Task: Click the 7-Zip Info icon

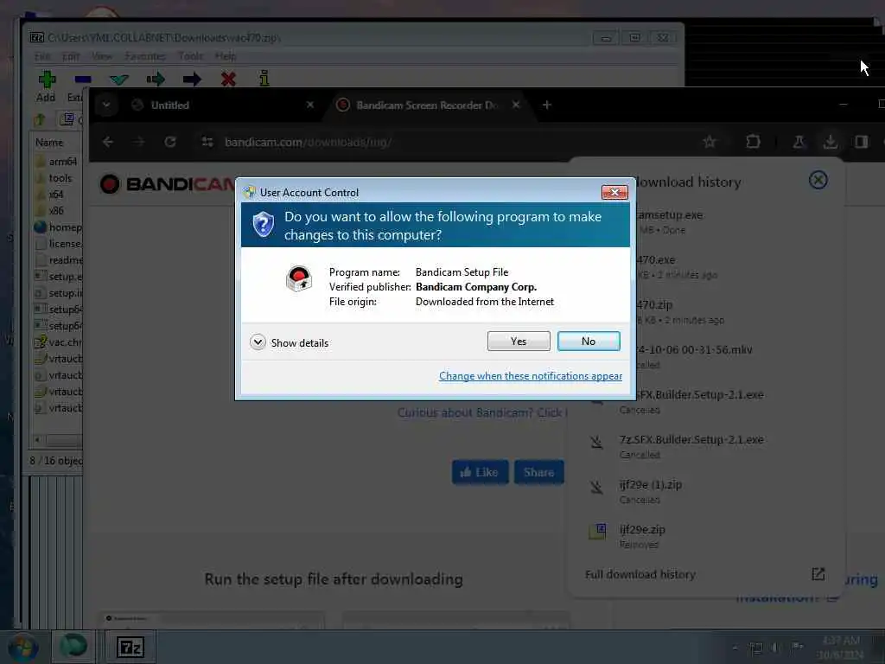Action: [x=264, y=79]
